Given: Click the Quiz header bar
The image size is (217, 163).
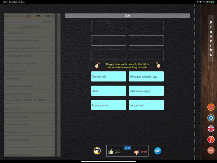Looking at the screenshot, I should (x=127, y=16).
